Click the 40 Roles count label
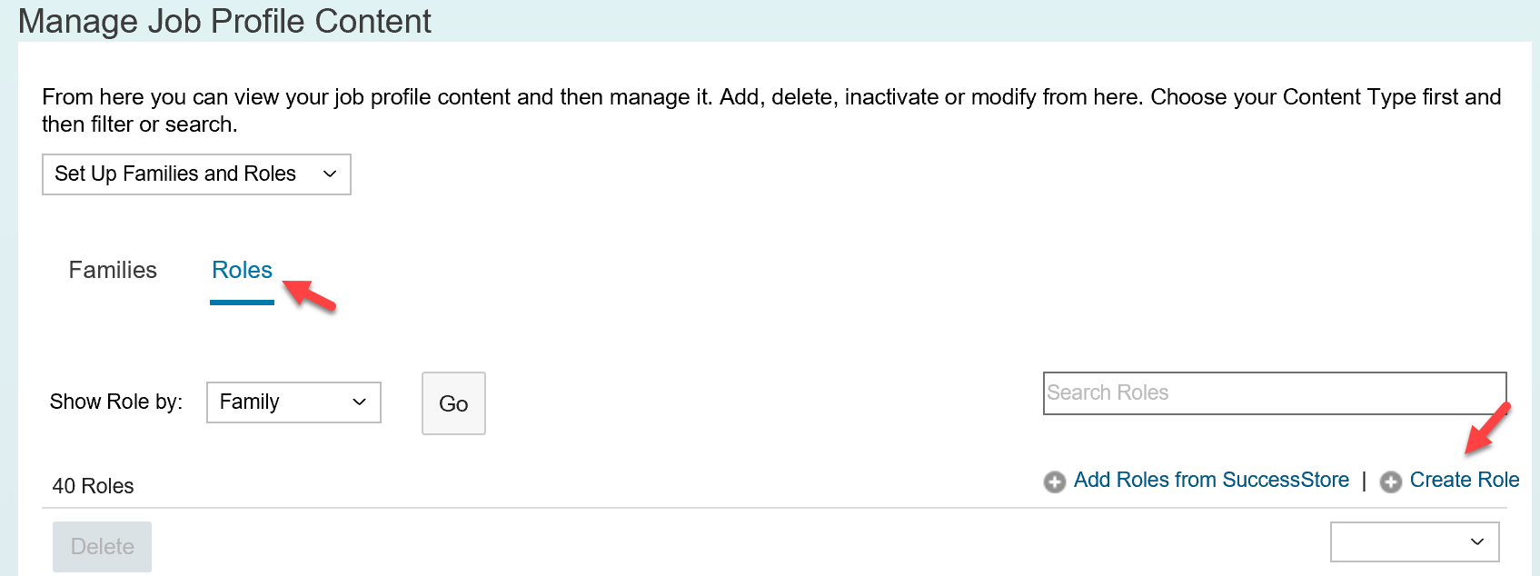 (x=93, y=486)
